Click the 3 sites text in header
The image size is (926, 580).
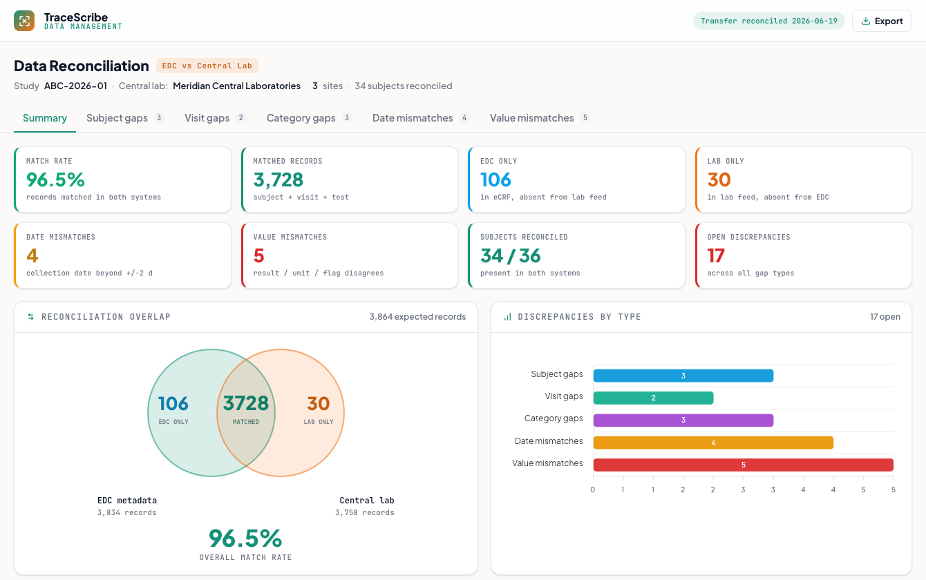click(328, 86)
